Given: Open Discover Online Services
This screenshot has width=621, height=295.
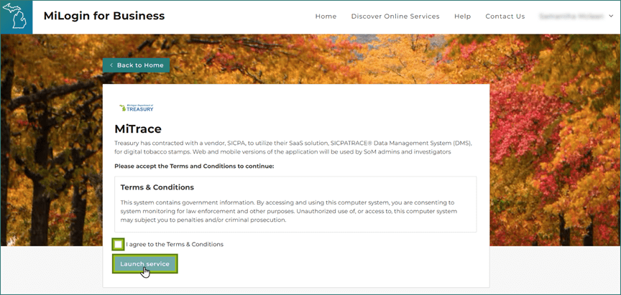Looking at the screenshot, I should [x=395, y=17].
